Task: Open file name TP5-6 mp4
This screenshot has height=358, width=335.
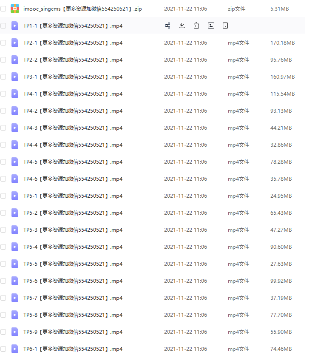Action: coord(73,281)
